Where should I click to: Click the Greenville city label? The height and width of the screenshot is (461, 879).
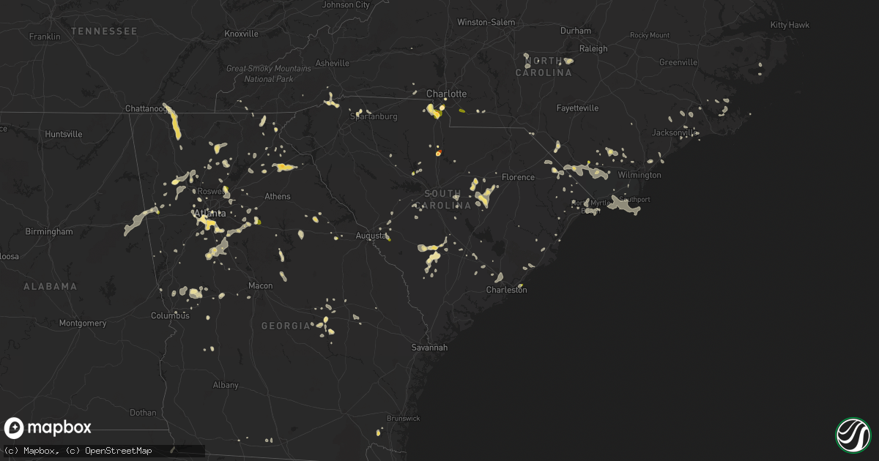pyautogui.click(x=678, y=62)
